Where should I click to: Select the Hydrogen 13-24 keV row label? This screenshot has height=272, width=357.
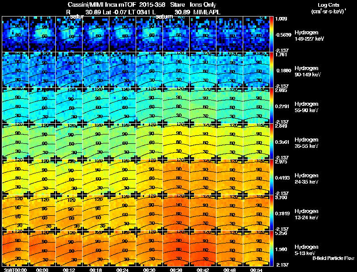306,214
